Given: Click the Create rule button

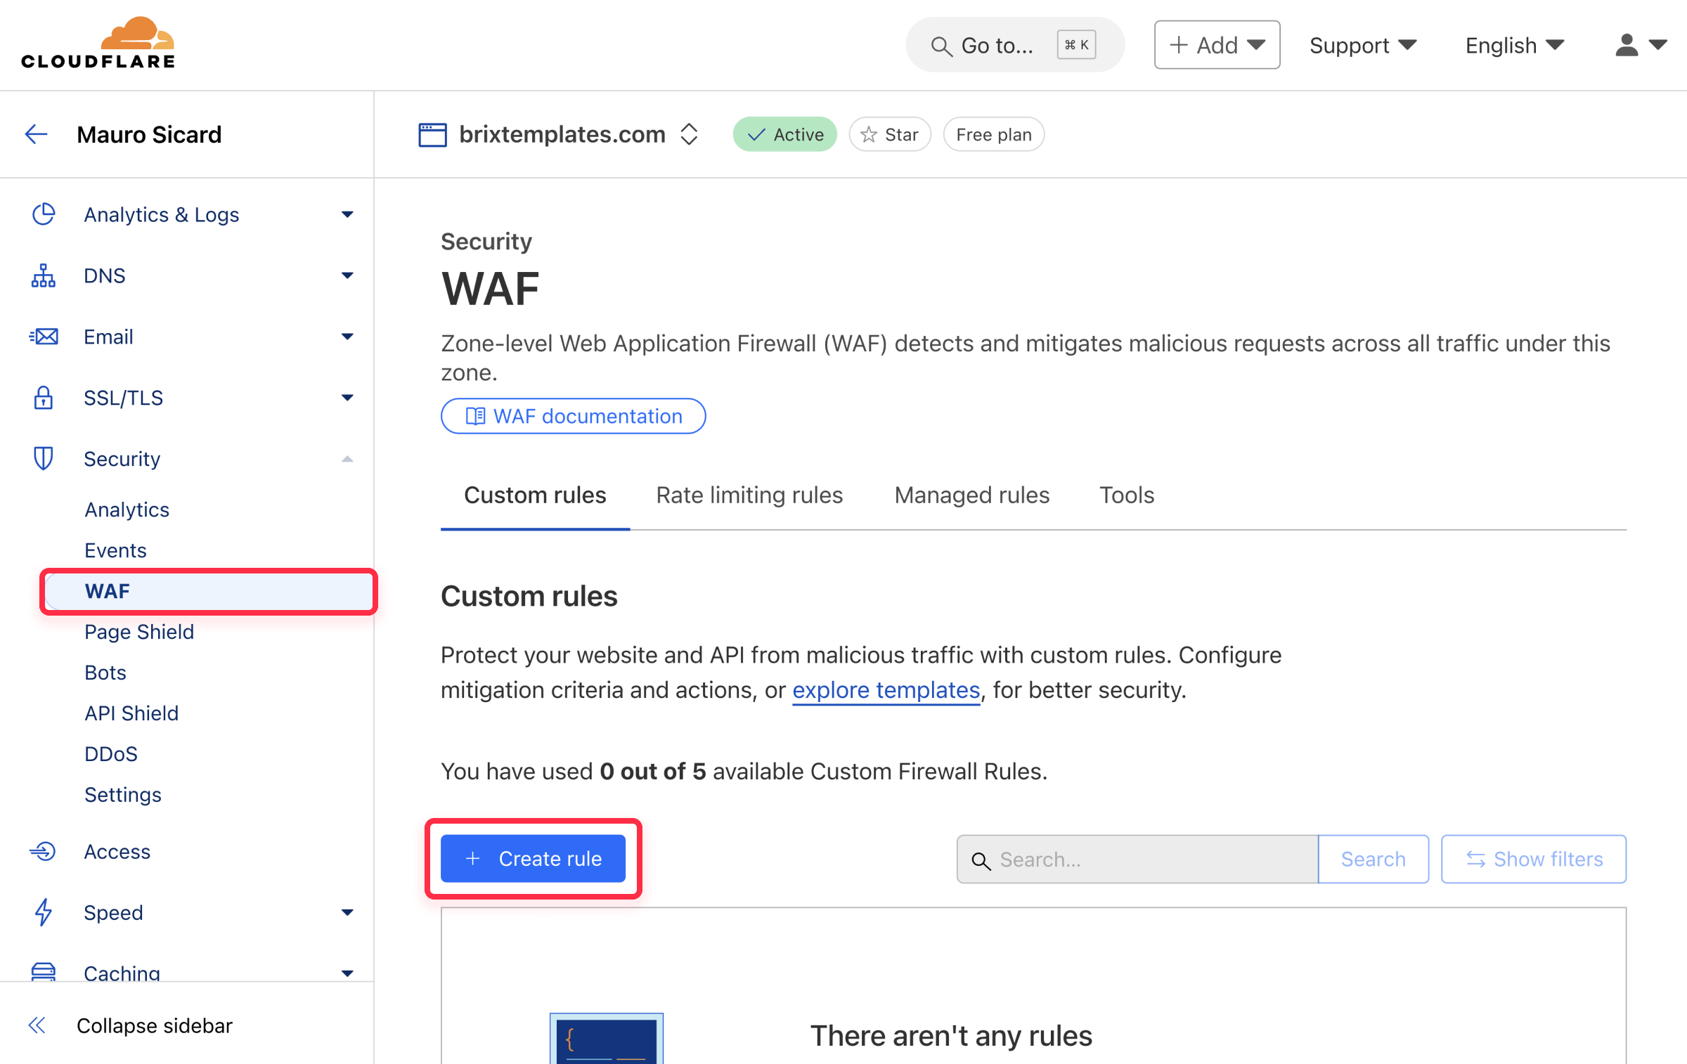Looking at the screenshot, I should coord(533,858).
